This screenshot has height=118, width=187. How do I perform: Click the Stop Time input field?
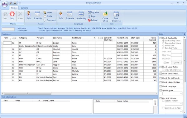point(176,55)
